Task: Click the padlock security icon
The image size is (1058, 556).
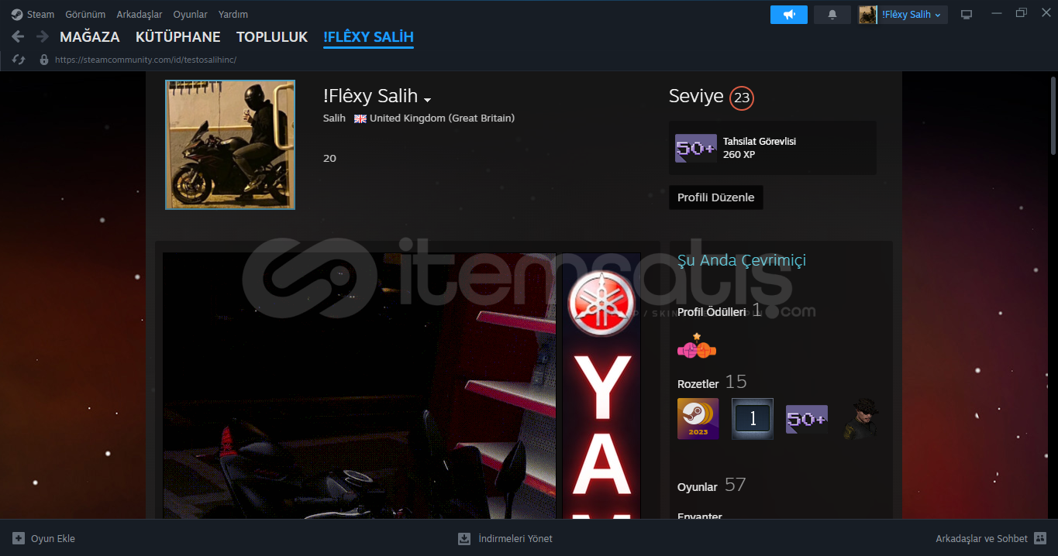Action: [43, 60]
